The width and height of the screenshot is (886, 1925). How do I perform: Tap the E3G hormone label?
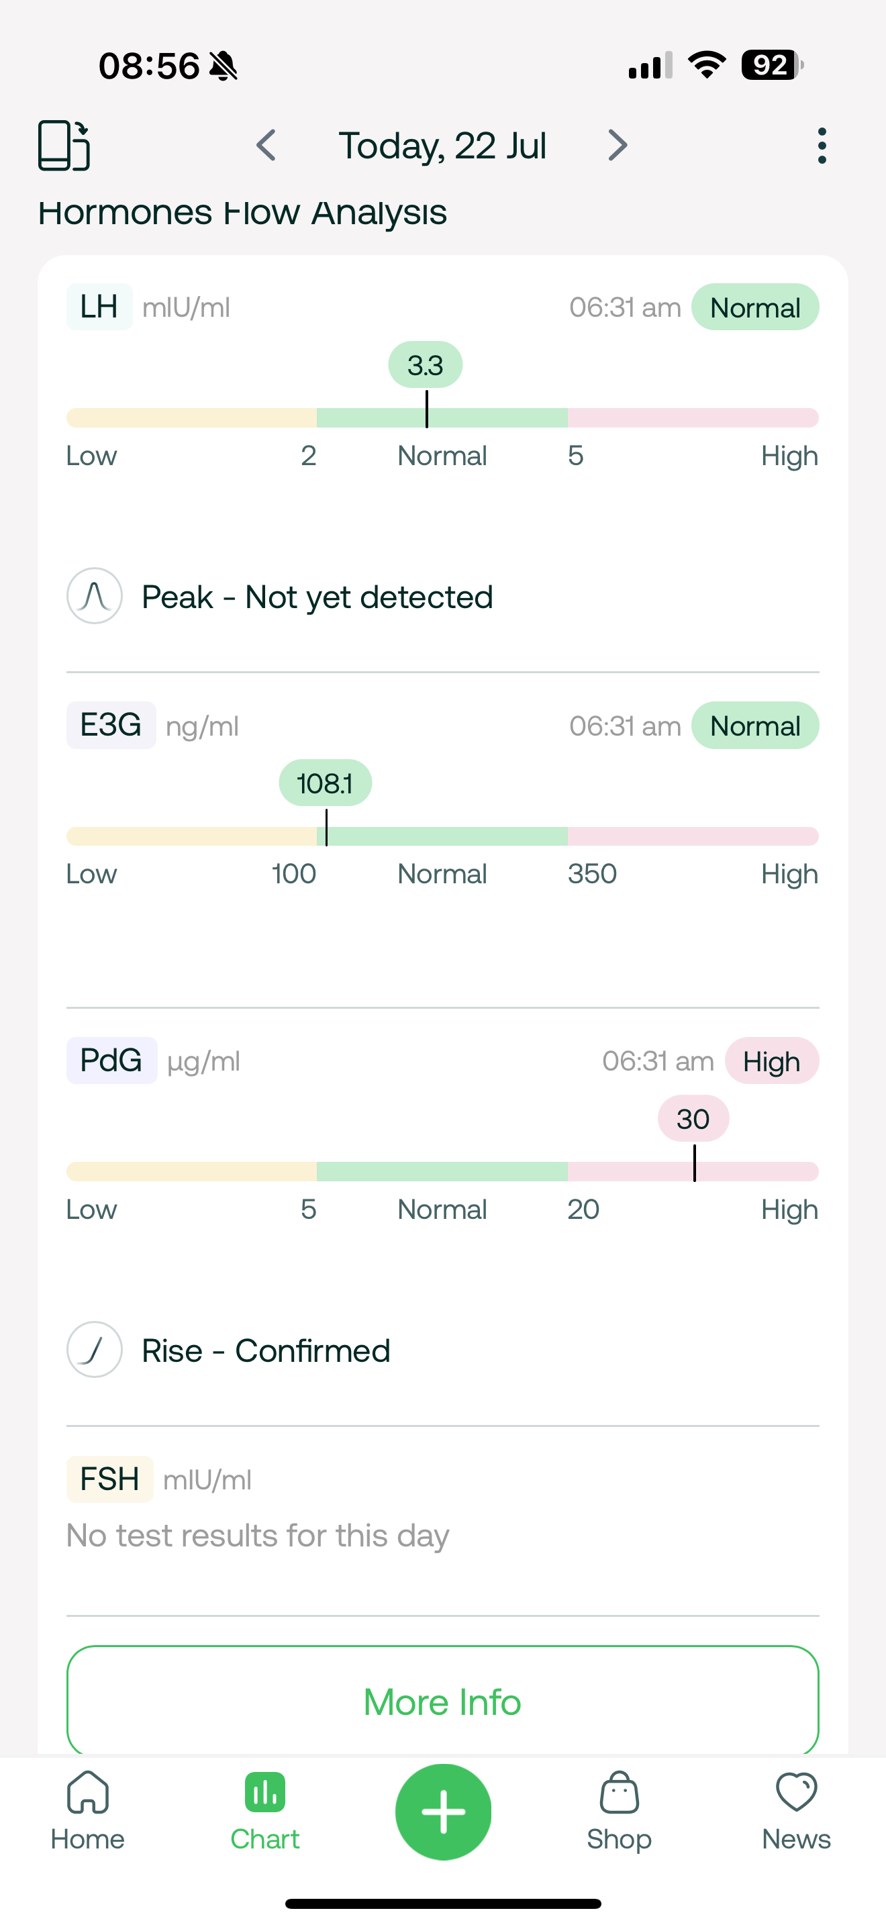(111, 725)
